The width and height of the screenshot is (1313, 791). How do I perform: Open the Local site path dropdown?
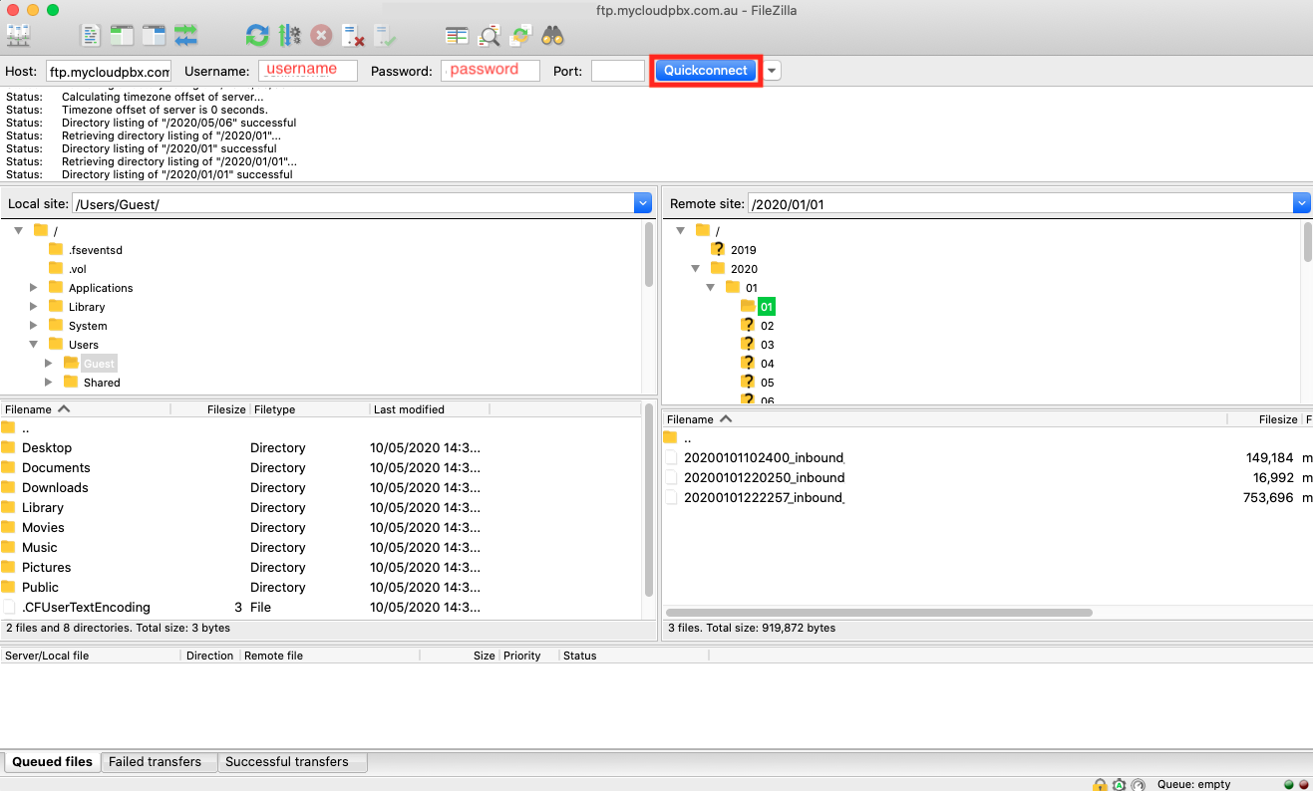pyautogui.click(x=643, y=203)
